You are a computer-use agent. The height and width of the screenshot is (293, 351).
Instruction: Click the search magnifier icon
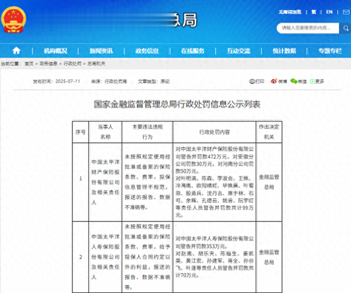[346, 28]
